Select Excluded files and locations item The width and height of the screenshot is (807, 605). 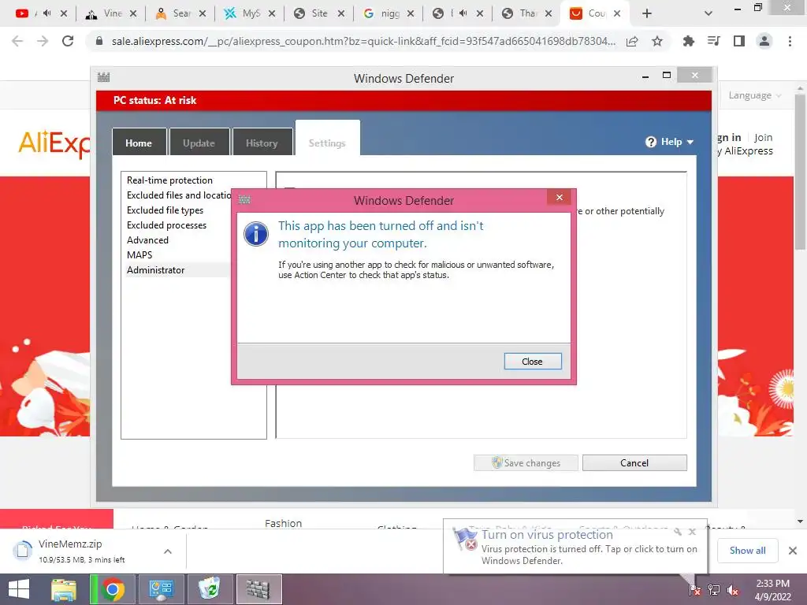pyautogui.click(x=178, y=195)
